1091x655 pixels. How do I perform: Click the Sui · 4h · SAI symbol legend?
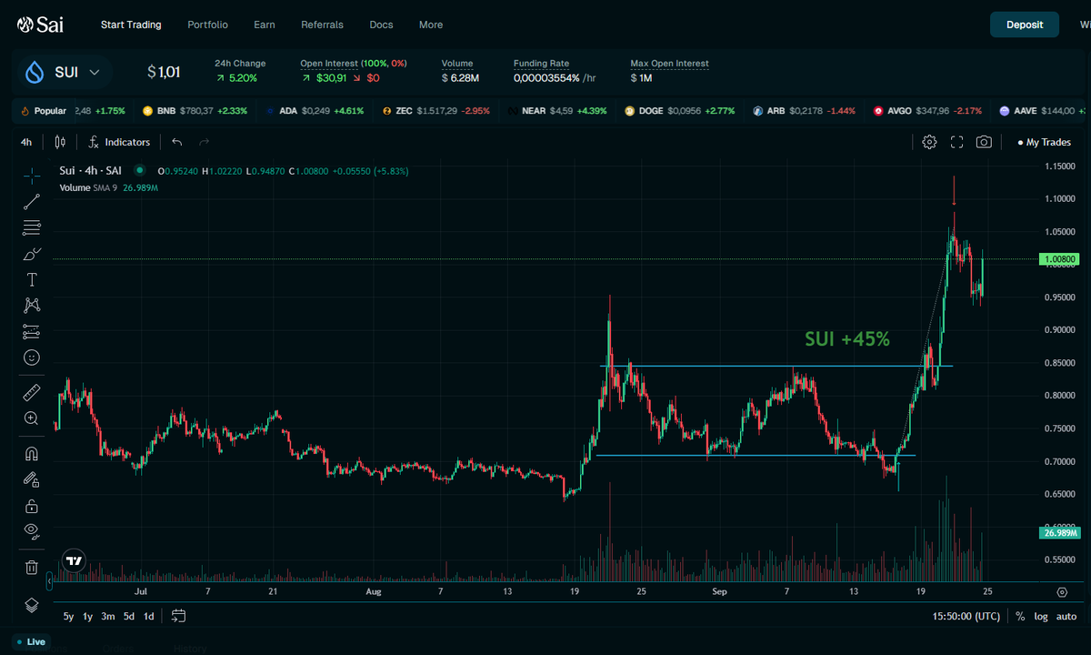click(90, 170)
